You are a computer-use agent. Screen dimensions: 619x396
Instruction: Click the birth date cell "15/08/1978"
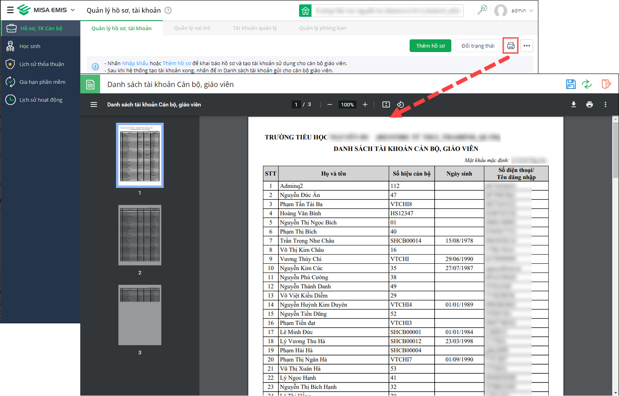coord(459,241)
